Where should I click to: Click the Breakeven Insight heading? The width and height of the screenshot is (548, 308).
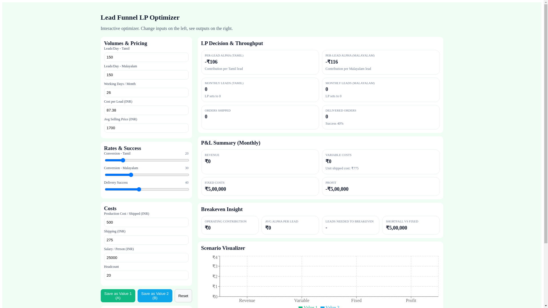click(x=222, y=209)
